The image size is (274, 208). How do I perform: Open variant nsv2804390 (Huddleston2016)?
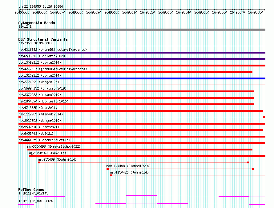pyautogui.click(x=43, y=101)
